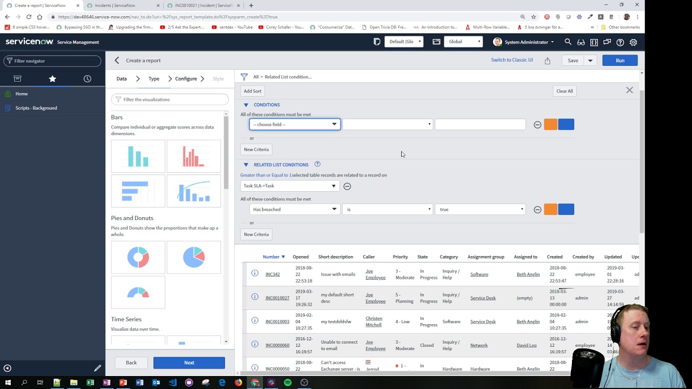Click the Back button
The height and width of the screenshot is (389, 692).
[131, 363]
